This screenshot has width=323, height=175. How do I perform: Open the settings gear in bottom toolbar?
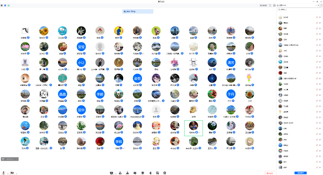click(165, 173)
